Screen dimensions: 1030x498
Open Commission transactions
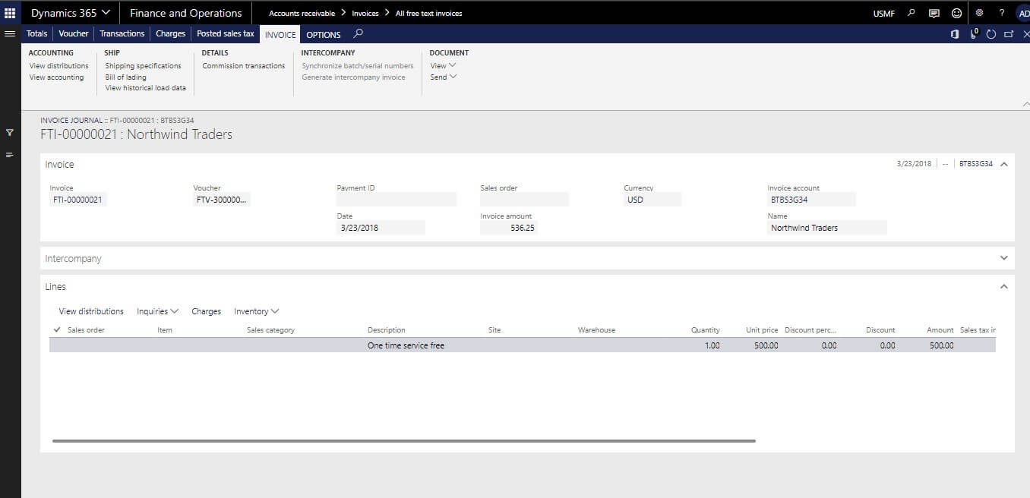[x=244, y=66]
